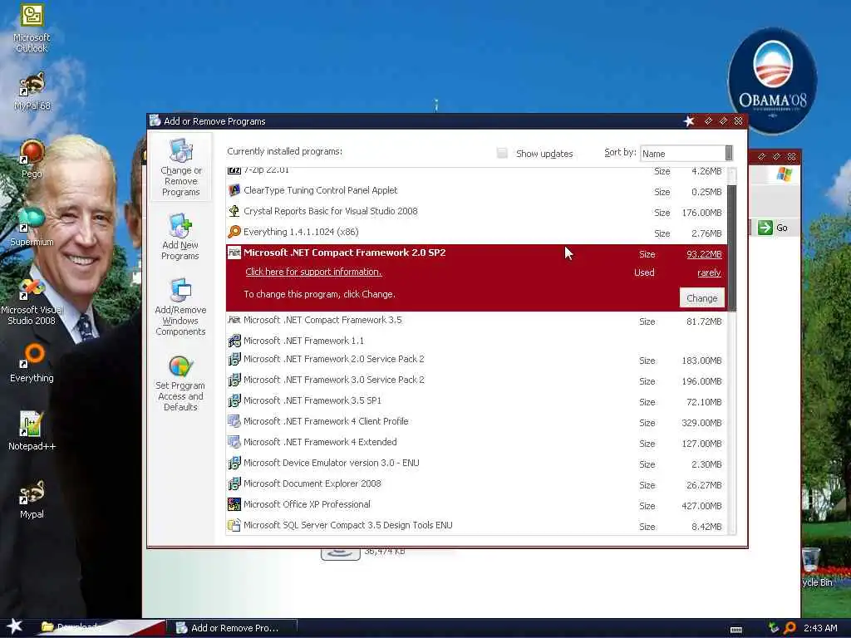The width and height of the screenshot is (851, 638).
Task: Select Microsoft .NET Framework 3.5 SP1 entry
Action: point(476,401)
